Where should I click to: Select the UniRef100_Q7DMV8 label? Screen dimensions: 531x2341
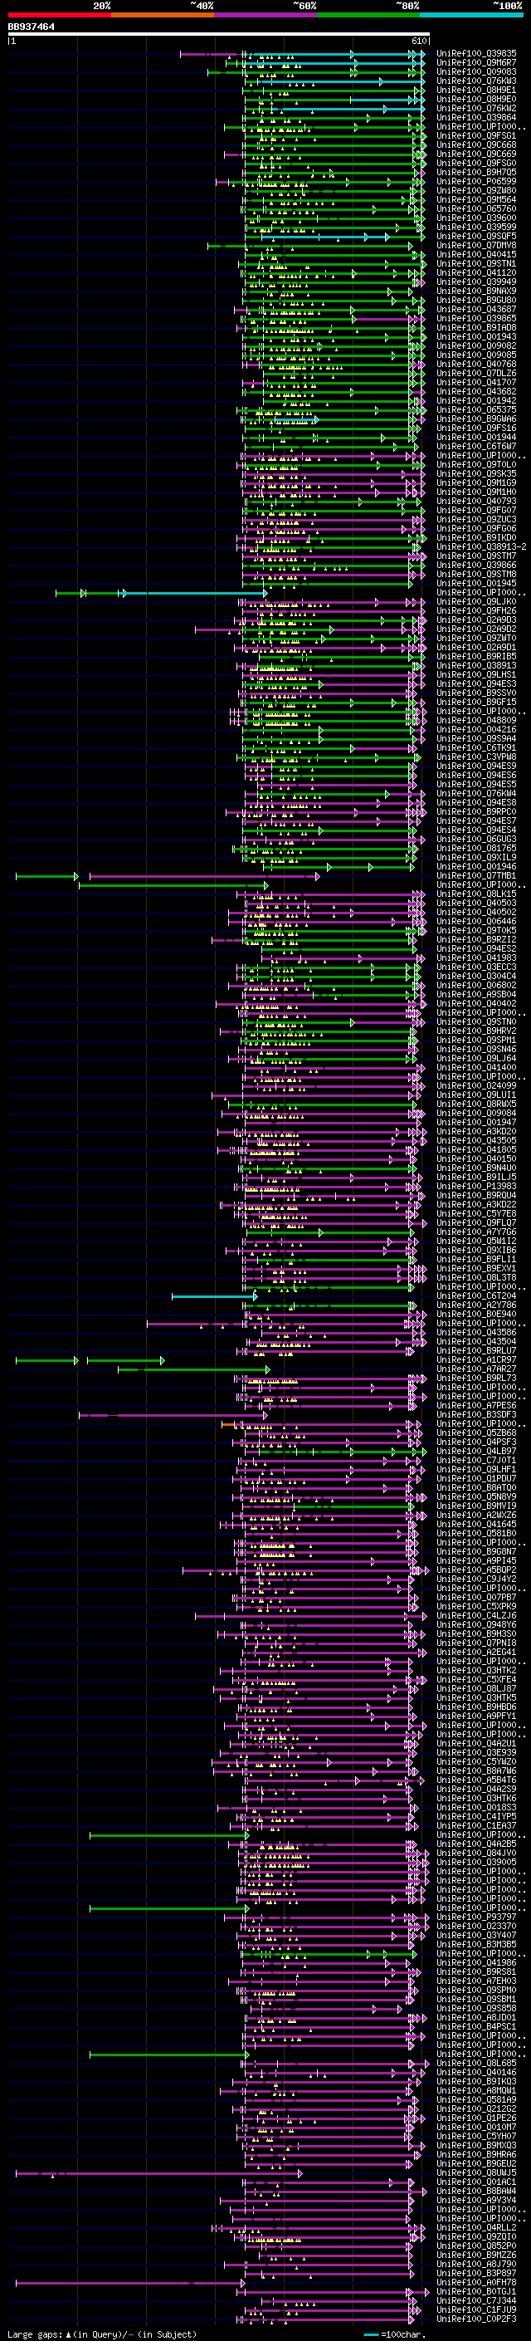(476, 245)
